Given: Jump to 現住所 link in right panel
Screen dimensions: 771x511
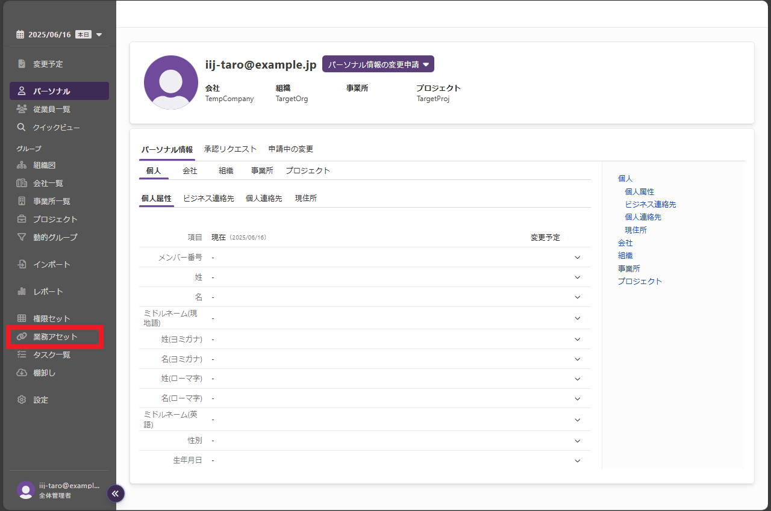Looking at the screenshot, I should 635,230.
